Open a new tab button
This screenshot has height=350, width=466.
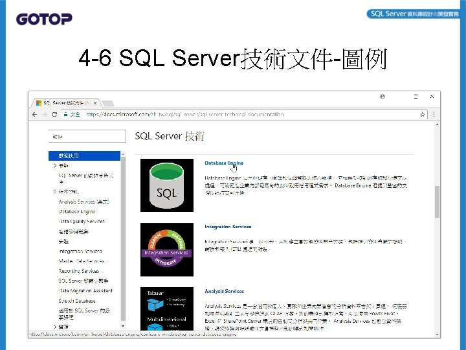[108, 103]
